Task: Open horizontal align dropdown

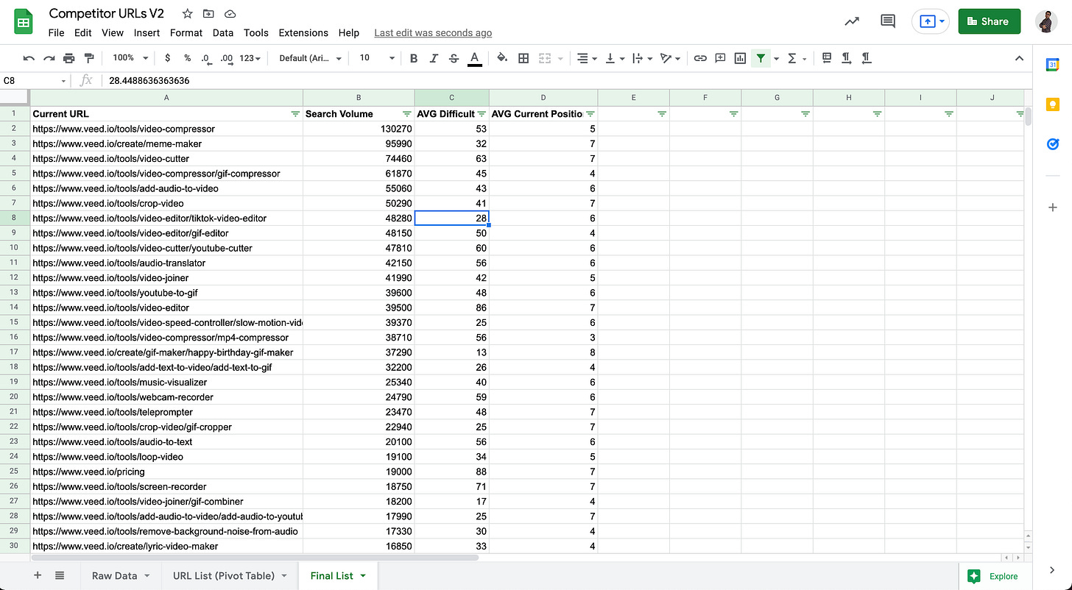Action: pos(587,58)
